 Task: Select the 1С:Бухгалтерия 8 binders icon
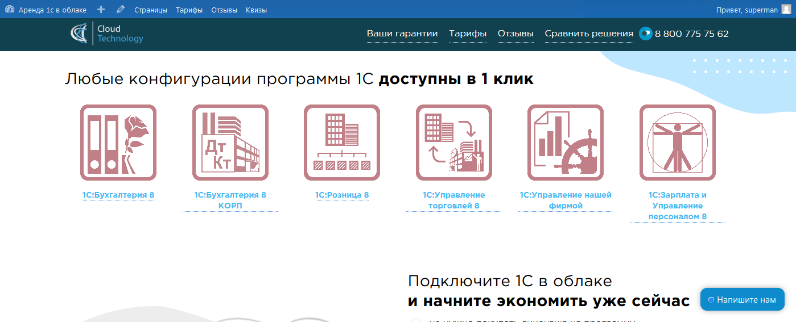pos(118,143)
